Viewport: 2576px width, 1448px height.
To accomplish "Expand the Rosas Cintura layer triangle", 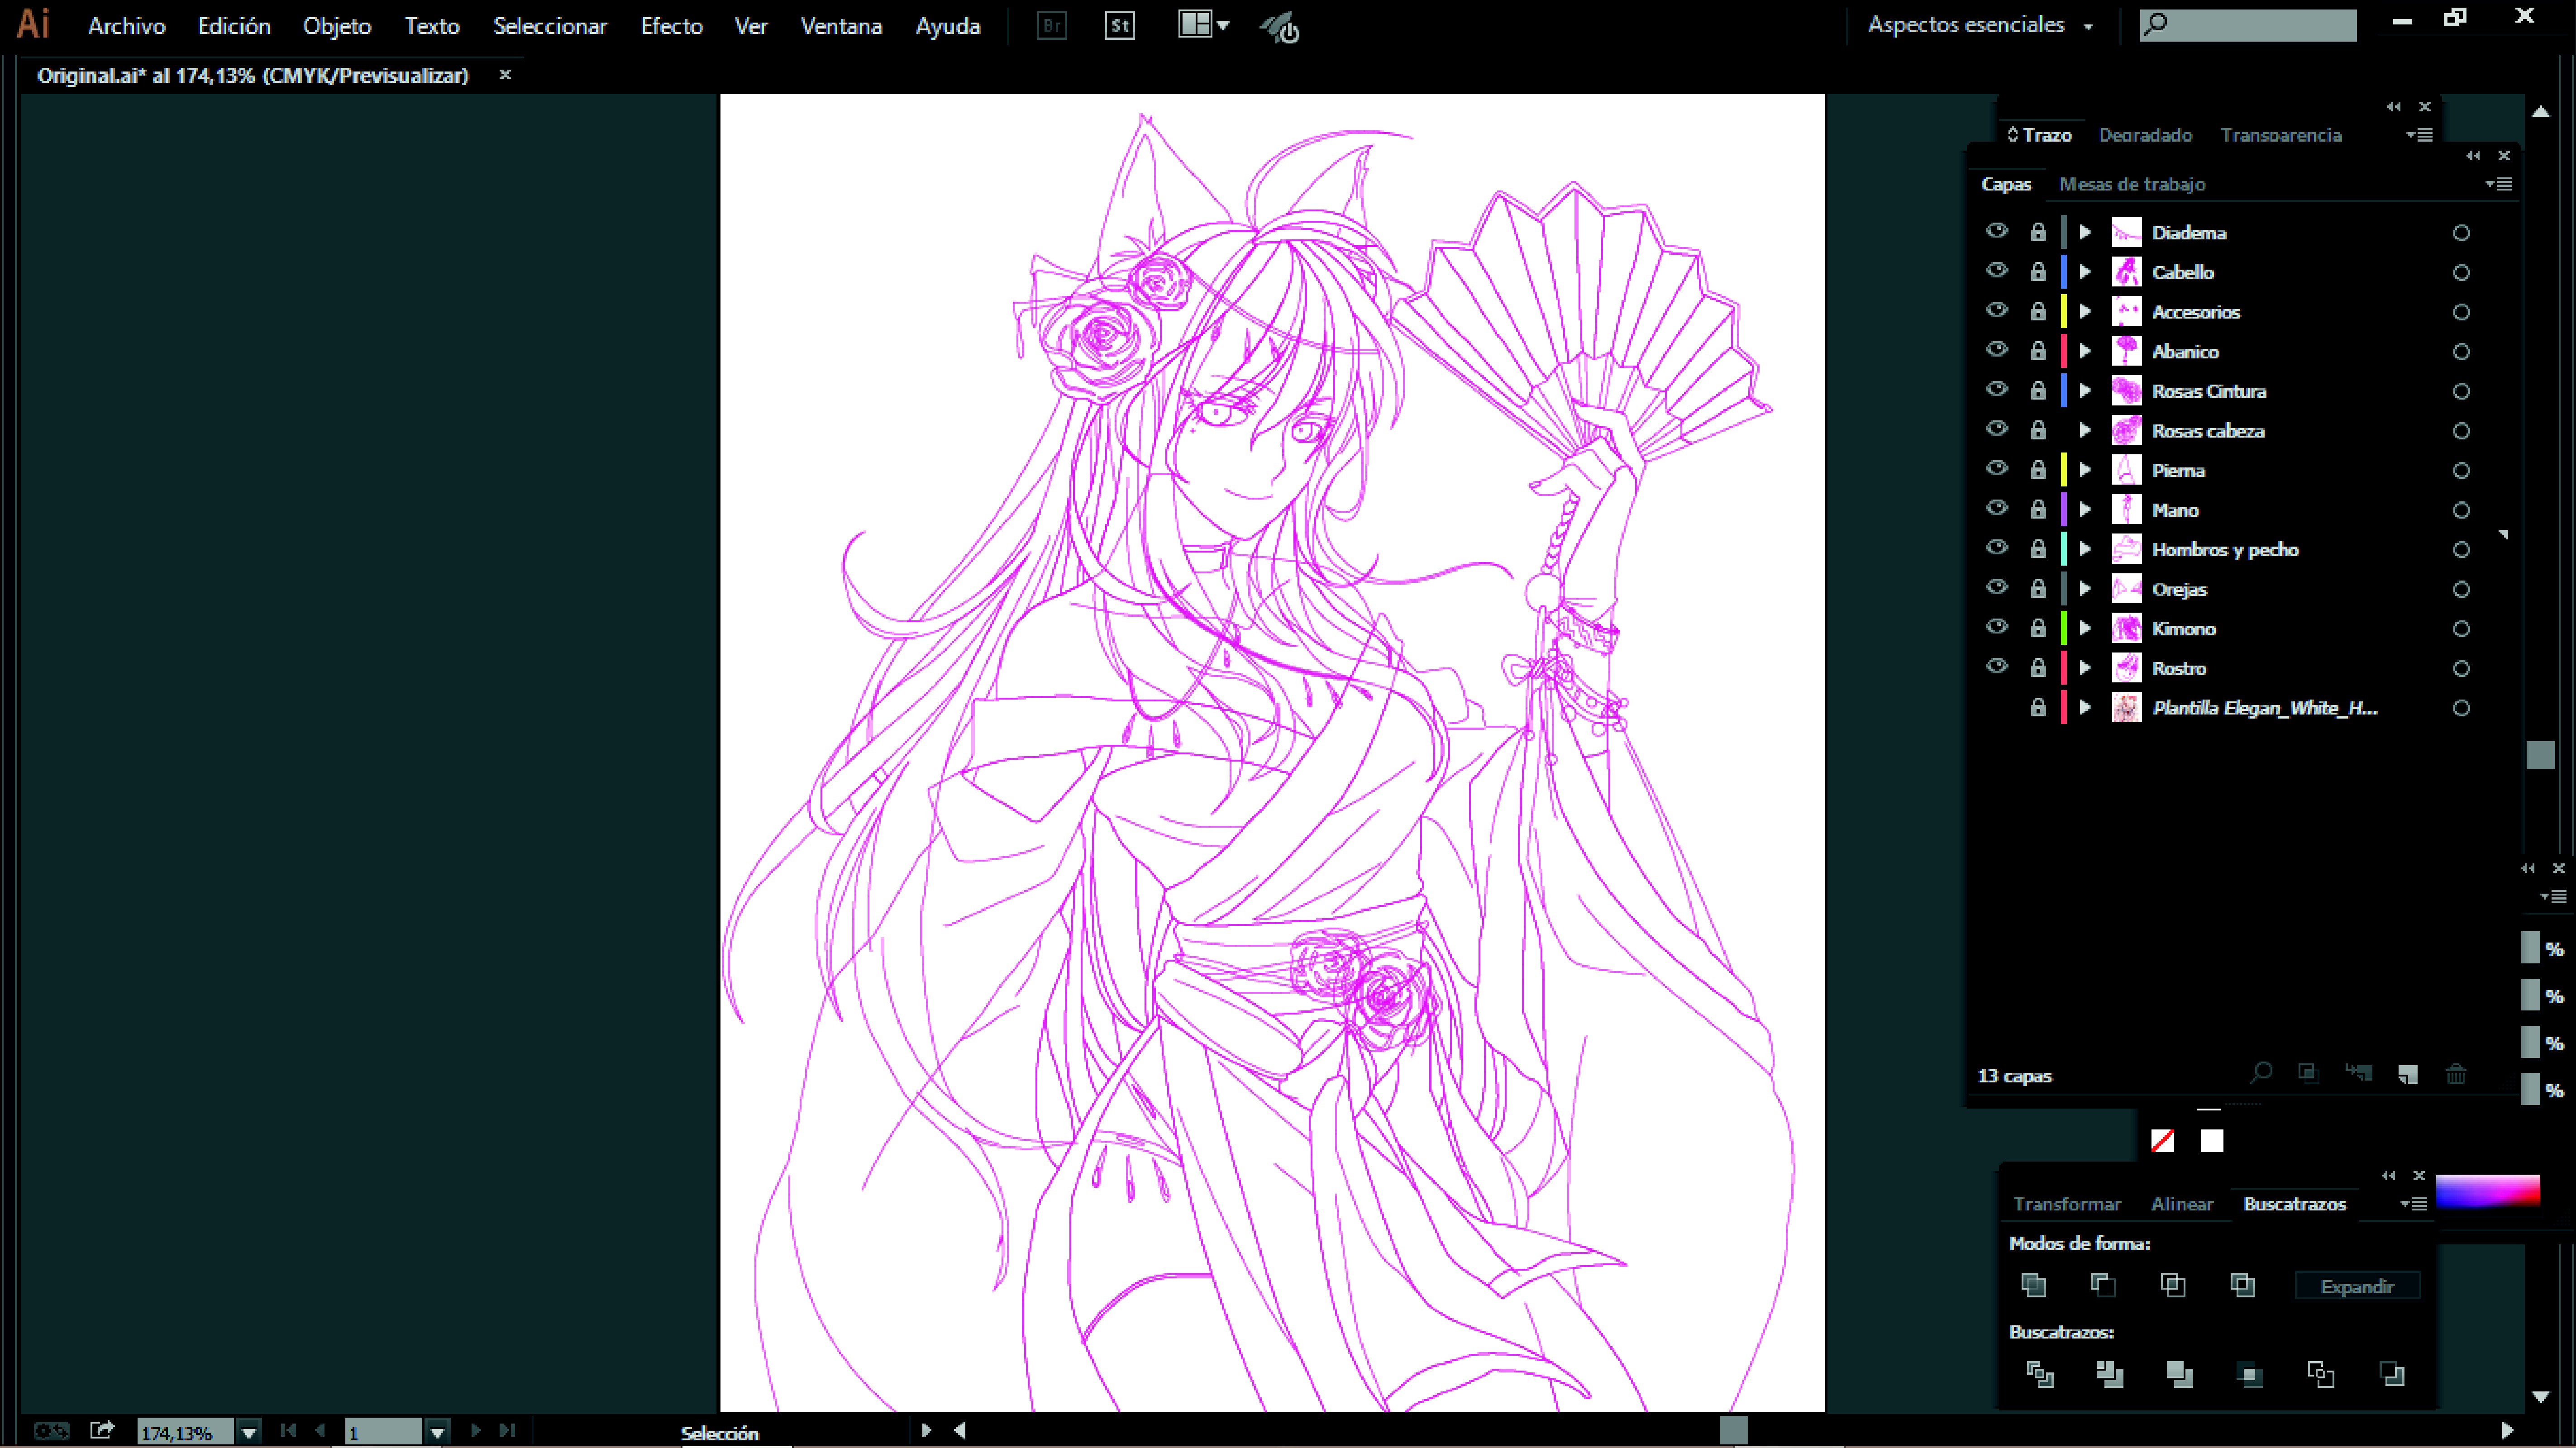I will coord(2085,390).
